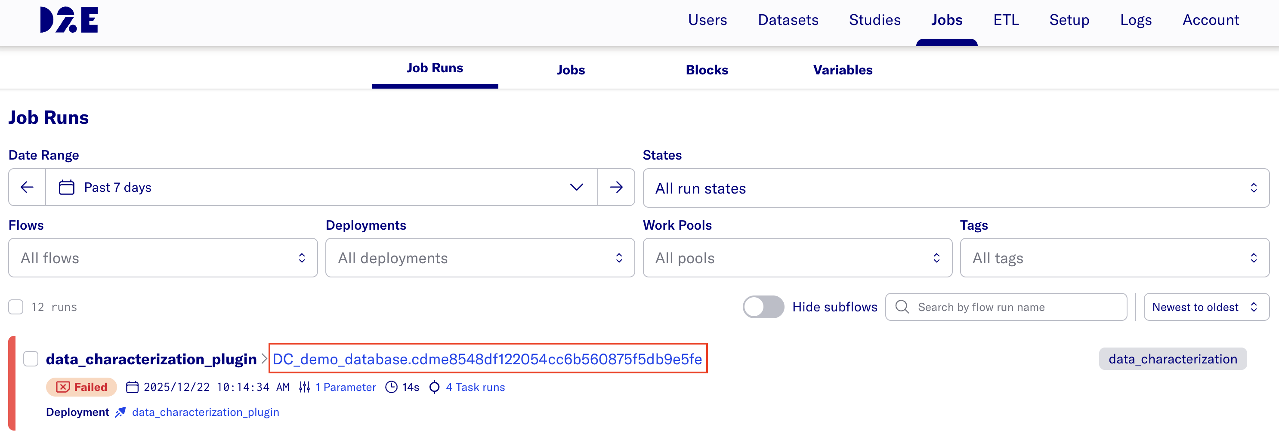Open the DC_demo_database flow run link

(487, 359)
